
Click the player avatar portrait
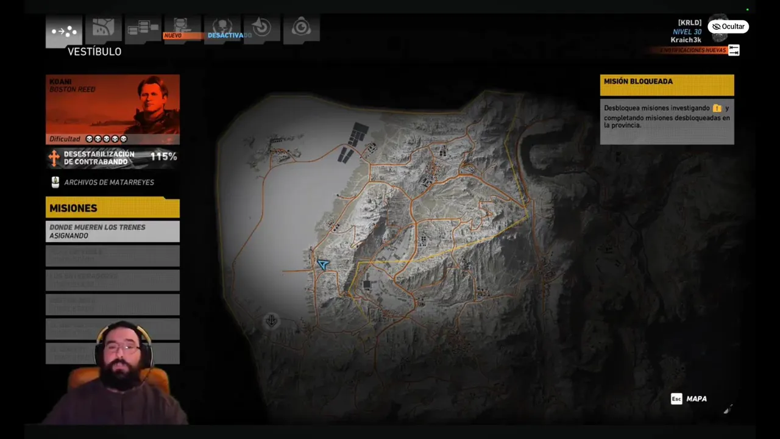click(x=719, y=27)
